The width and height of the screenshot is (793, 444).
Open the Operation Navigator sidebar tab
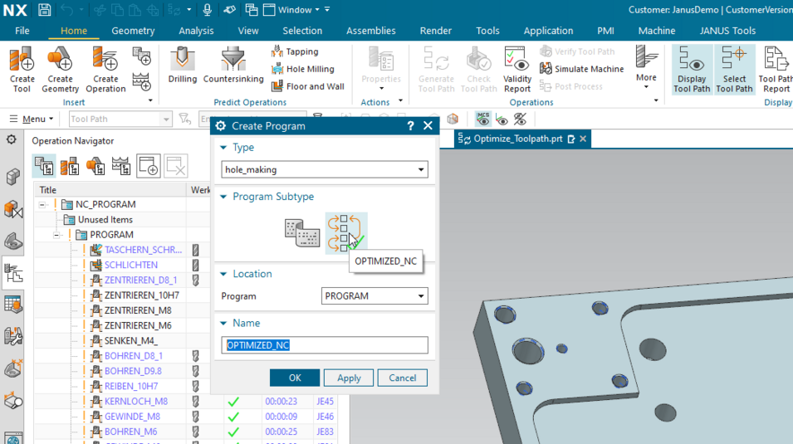tap(12, 274)
